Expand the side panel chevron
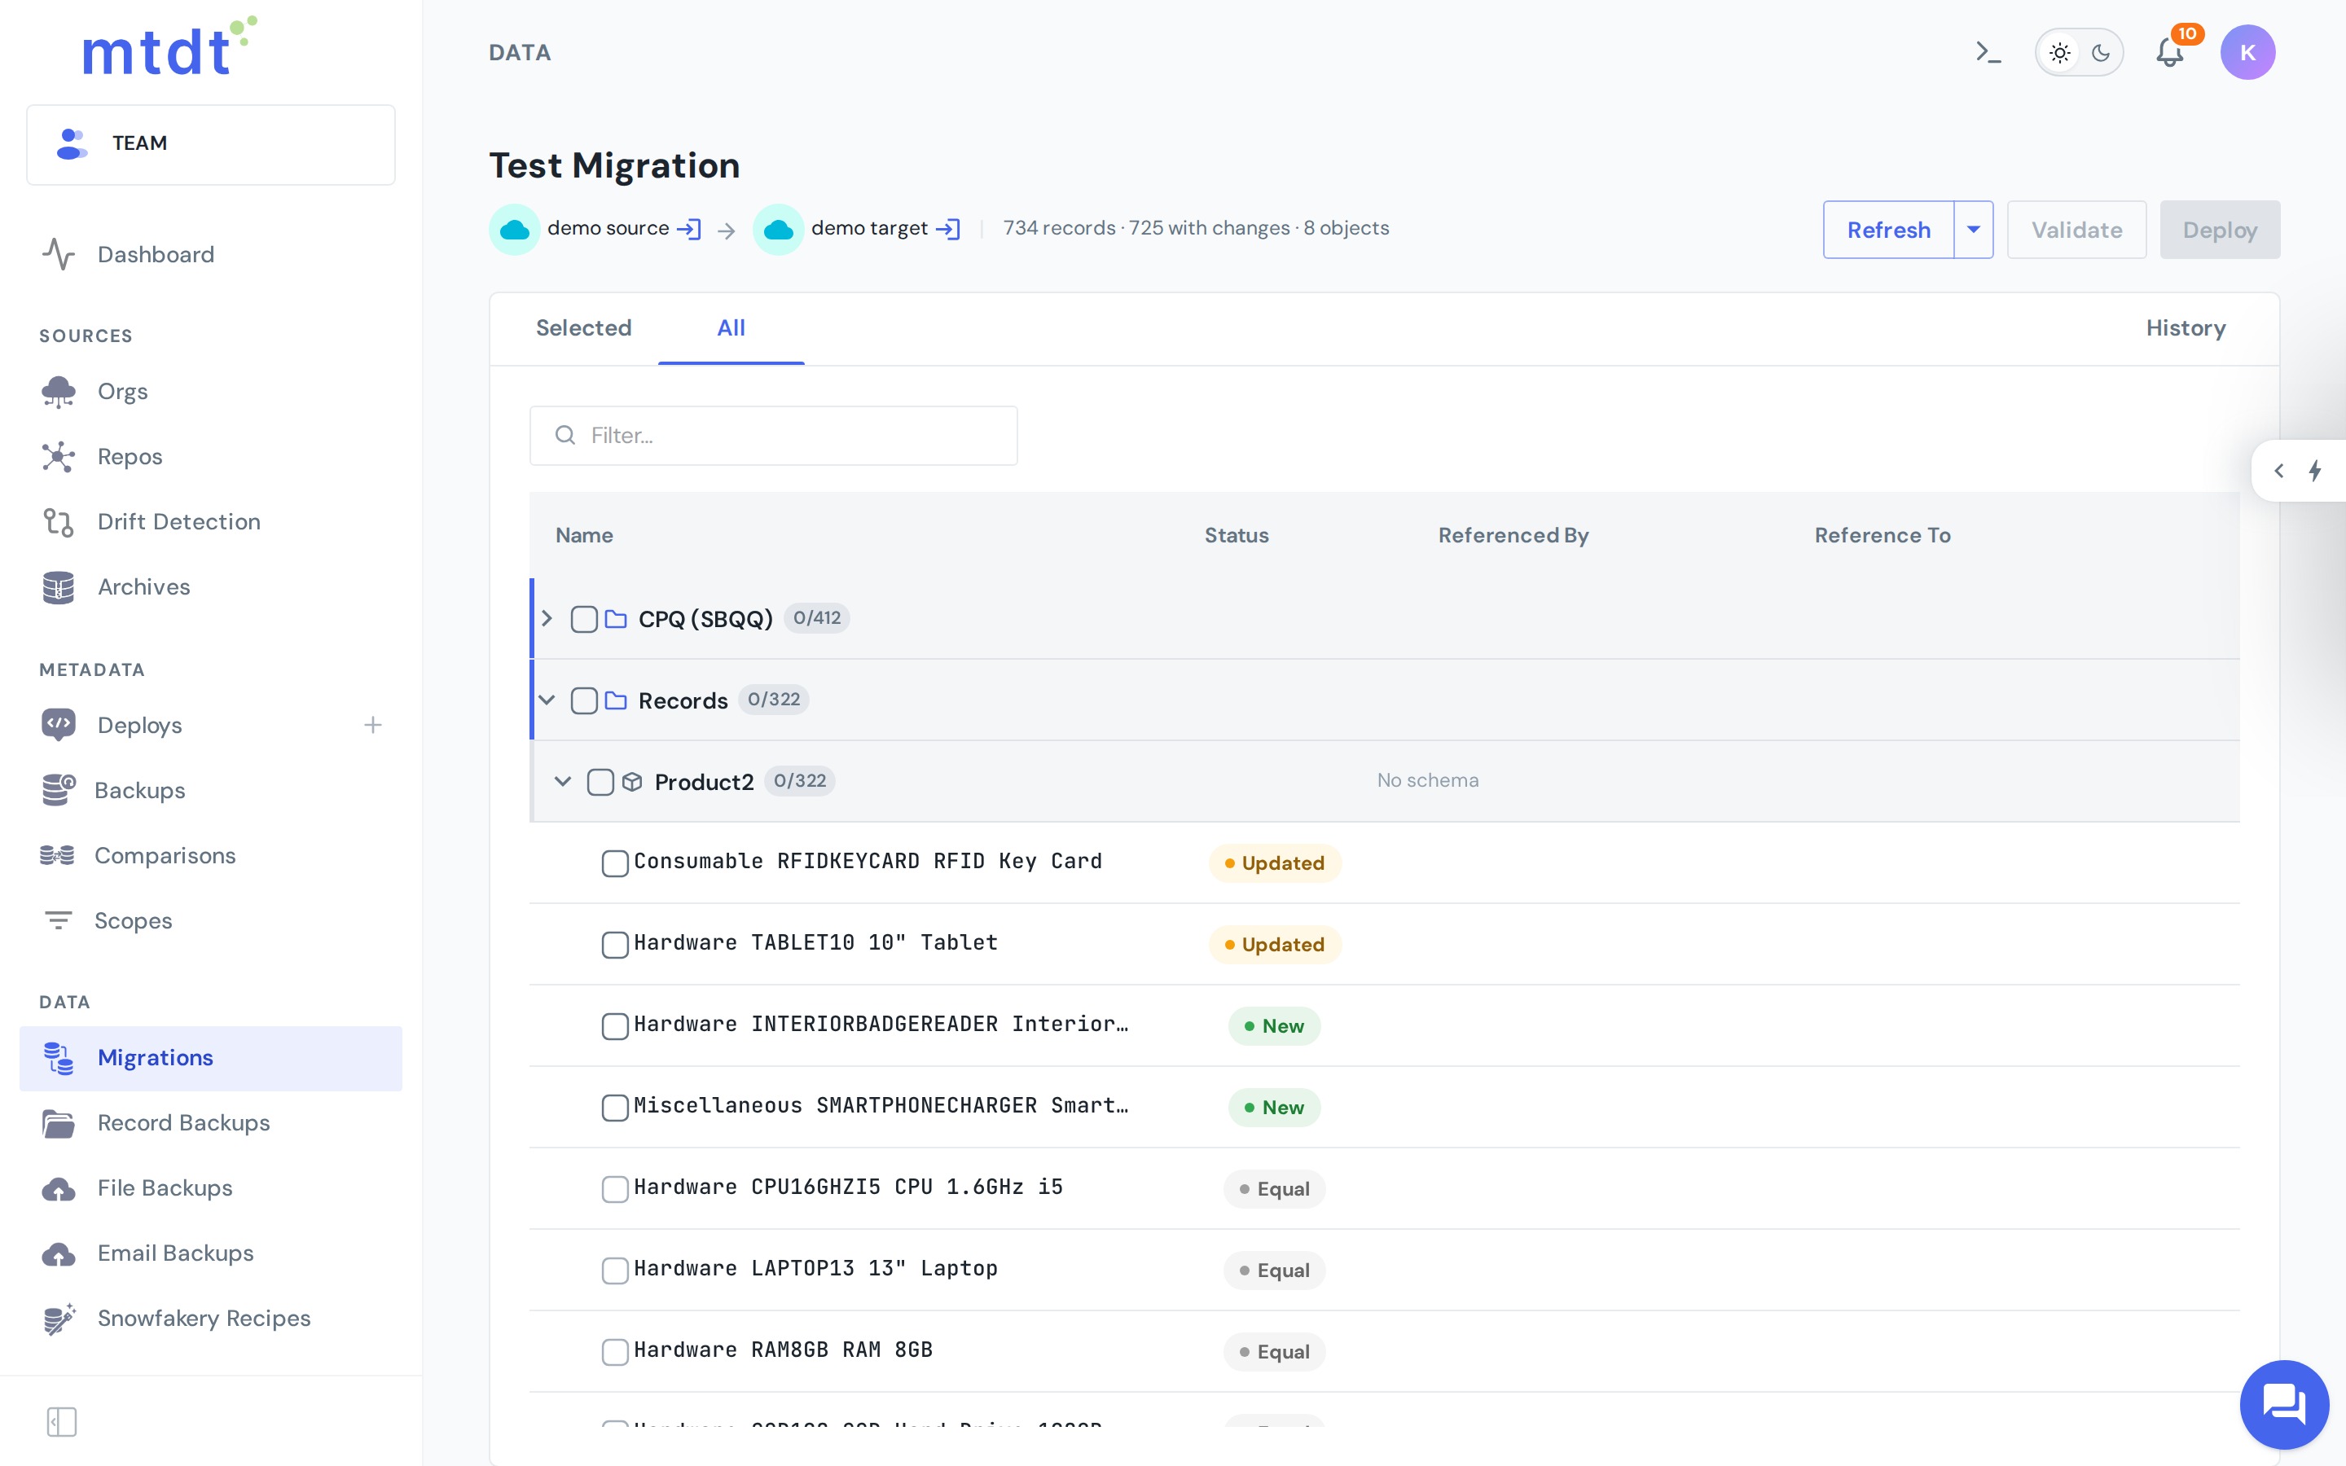Screen dimensions: 2346x1466 [x=2279, y=470]
